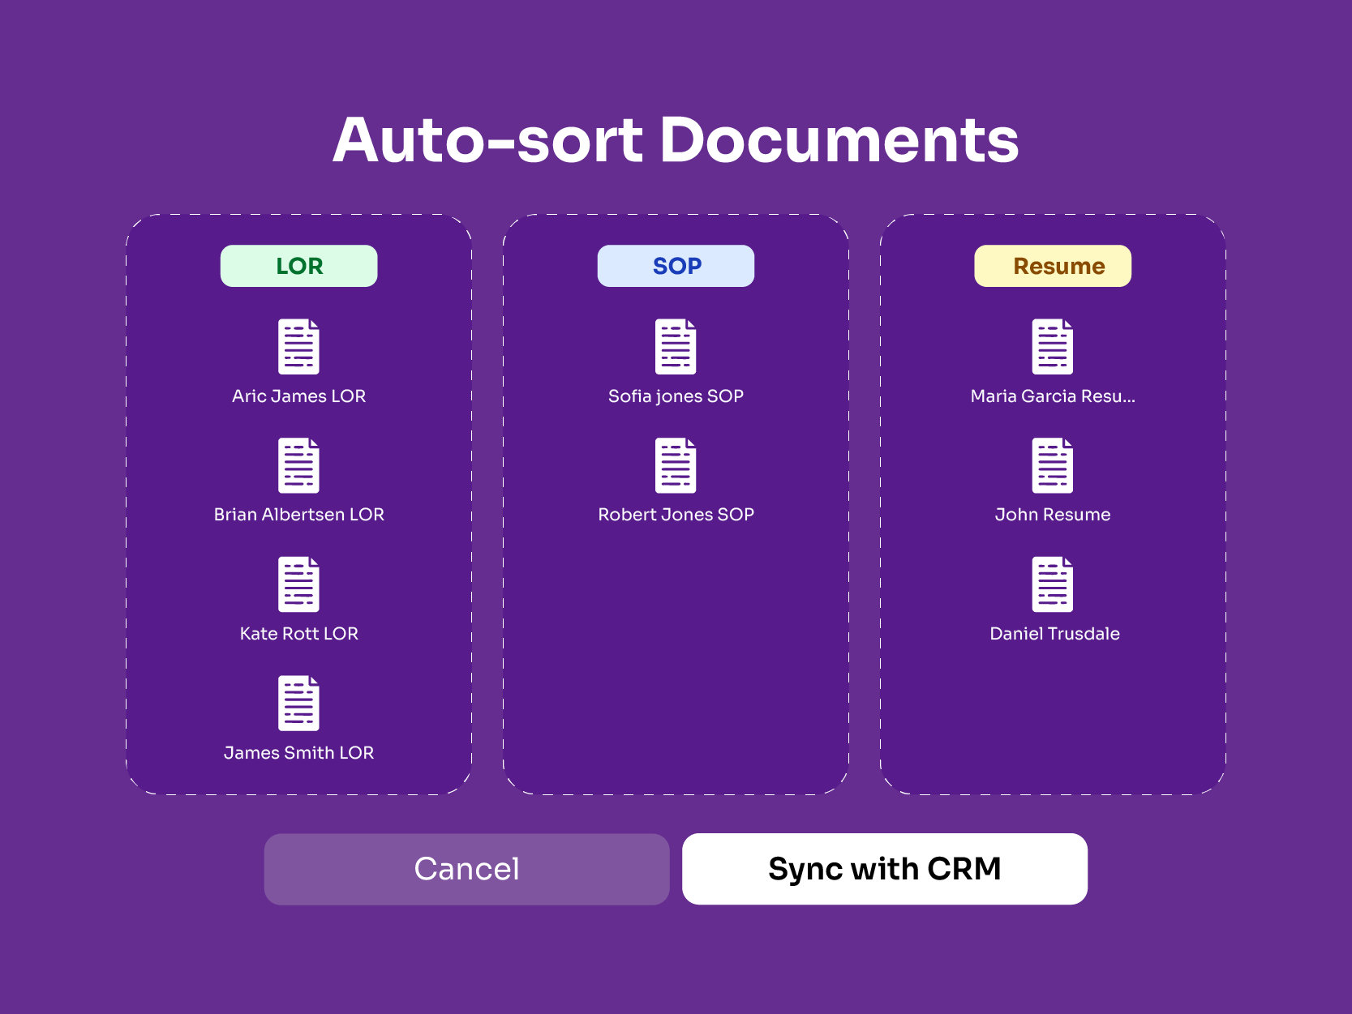The image size is (1352, 1014).
Task: Open the Sofia jones SOP document icon
Action: 676,347
